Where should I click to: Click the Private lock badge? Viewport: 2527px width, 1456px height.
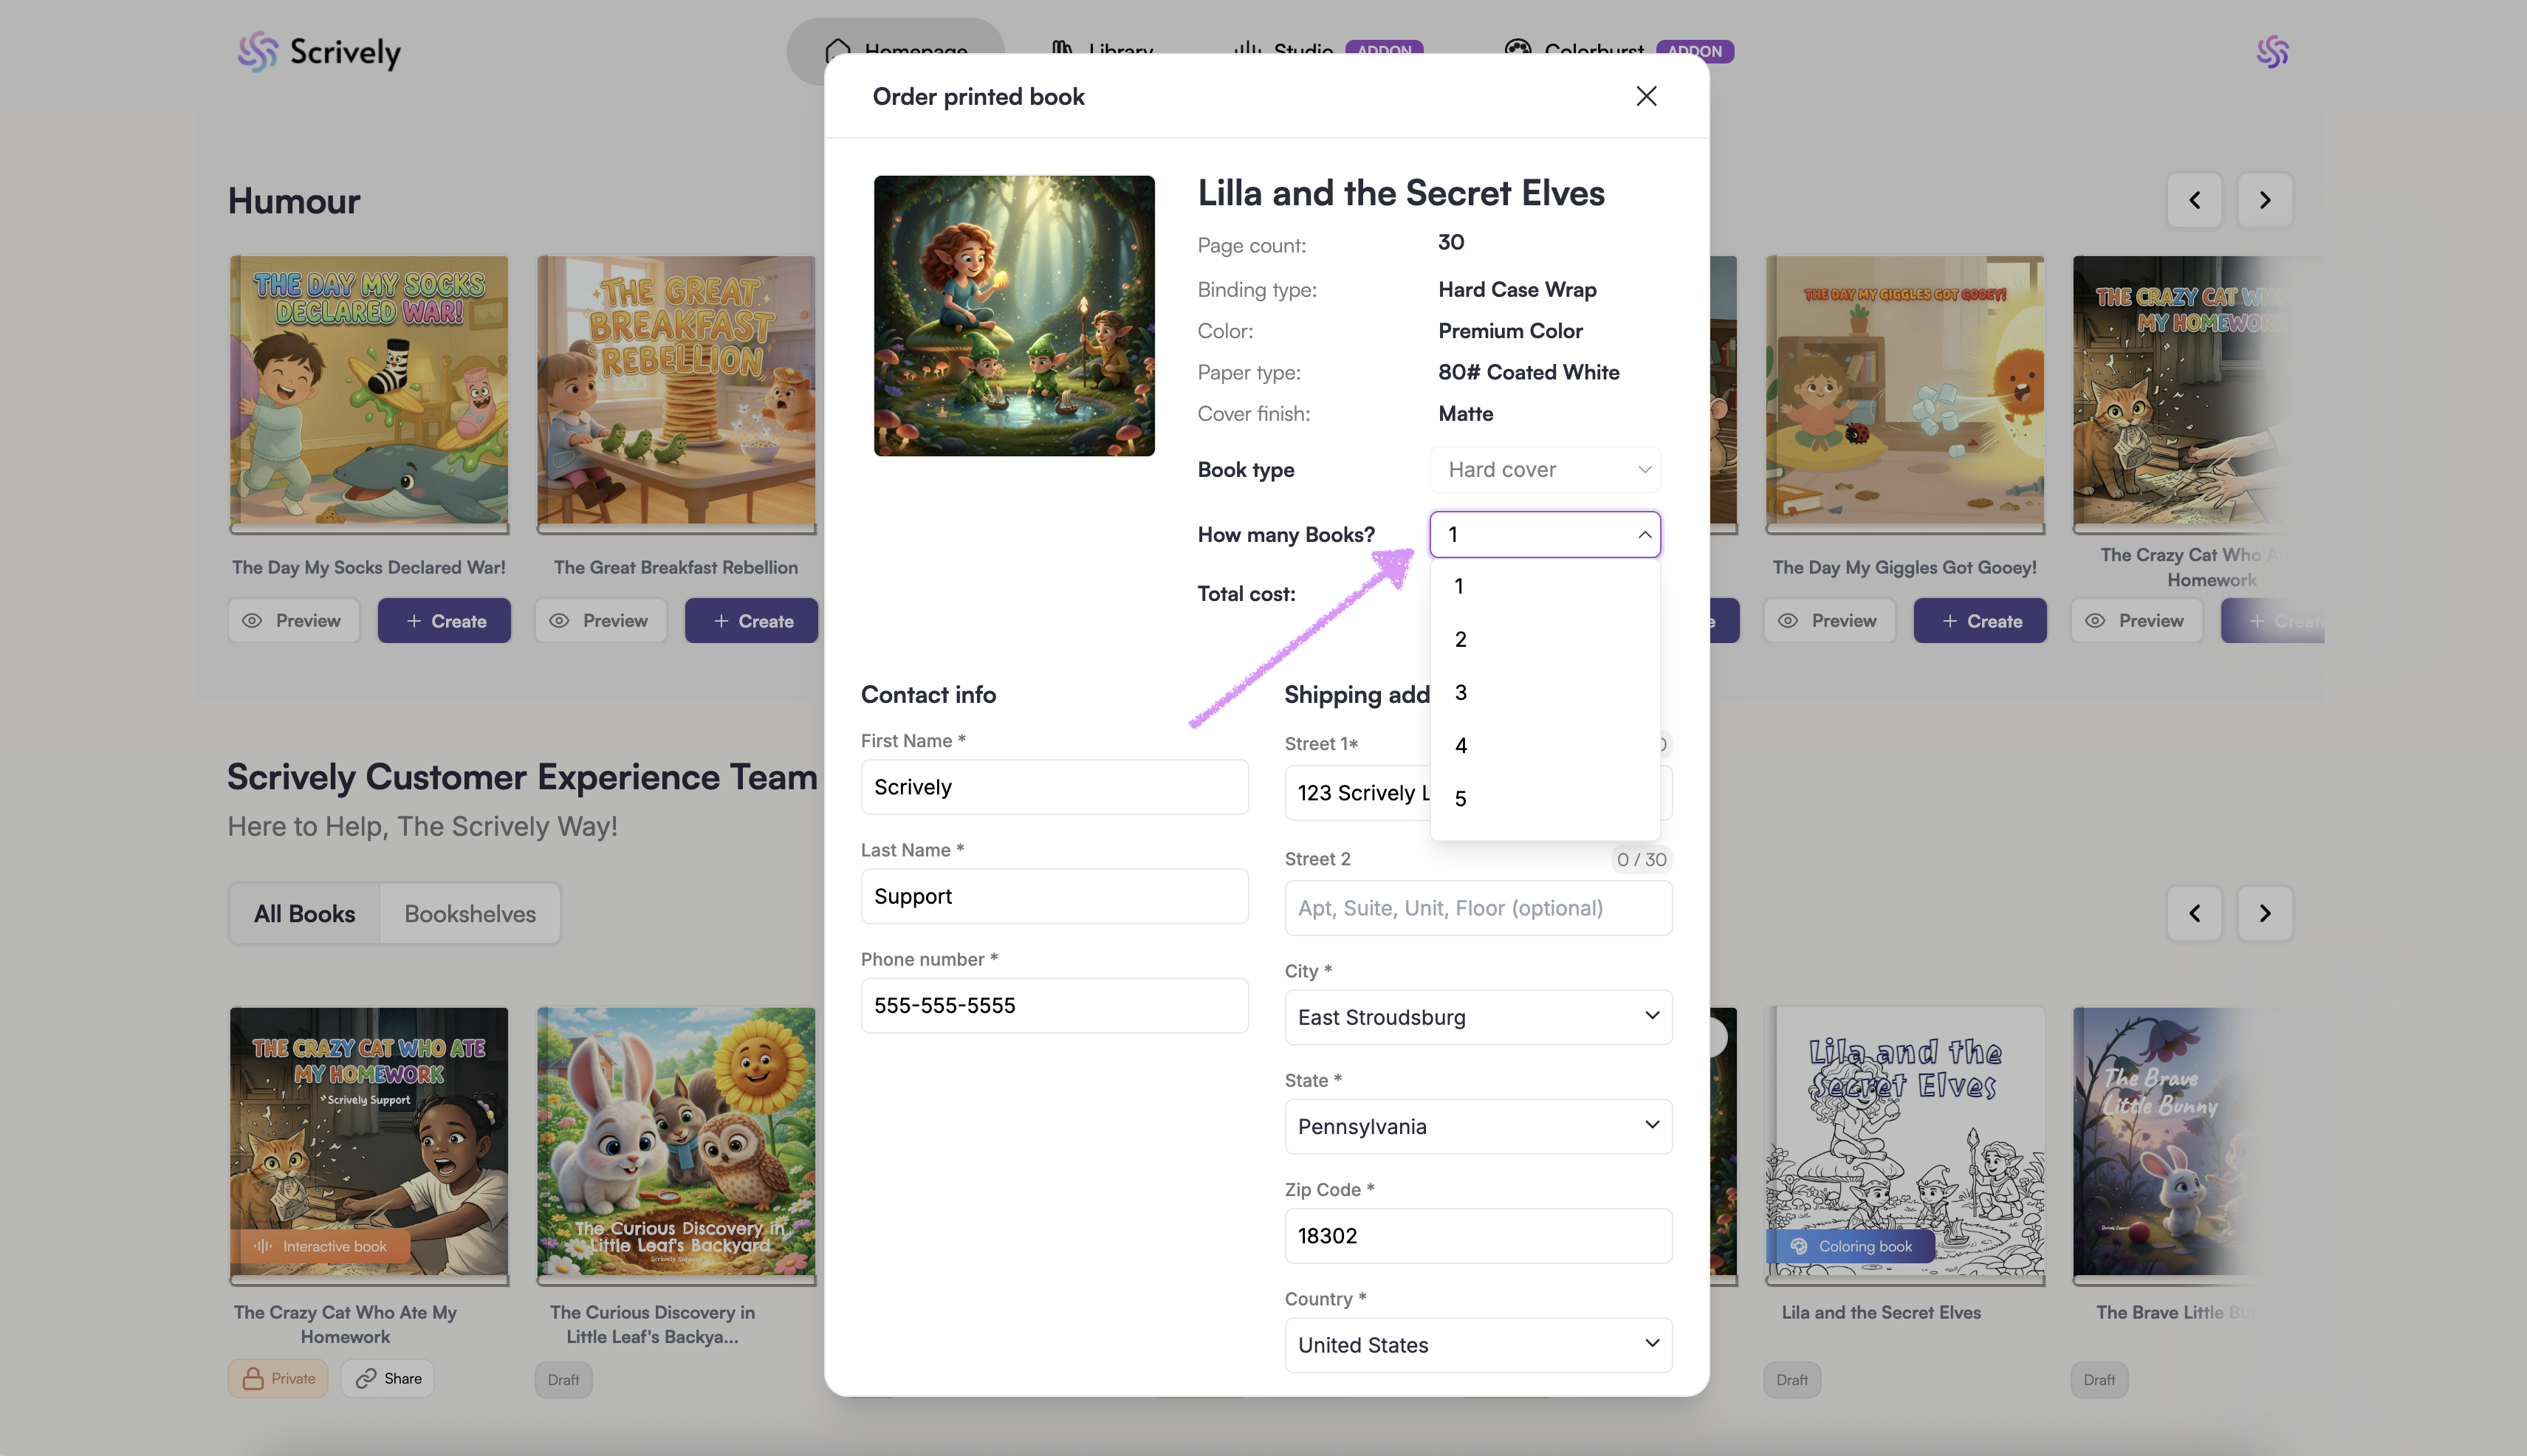[278, 1378]
